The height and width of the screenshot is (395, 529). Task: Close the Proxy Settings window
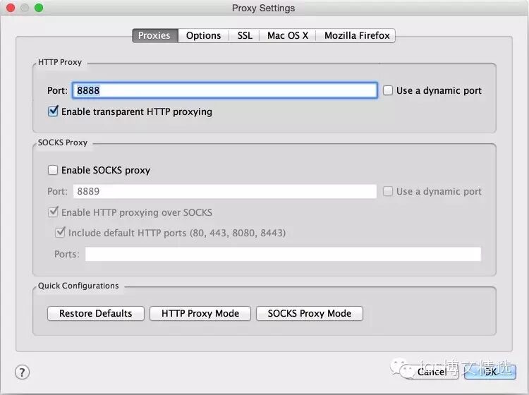[x=11, y=8]
